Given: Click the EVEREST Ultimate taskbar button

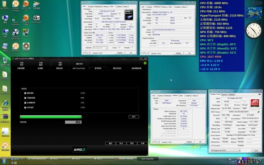Looking at the screenshot, I should coord(125,159).
